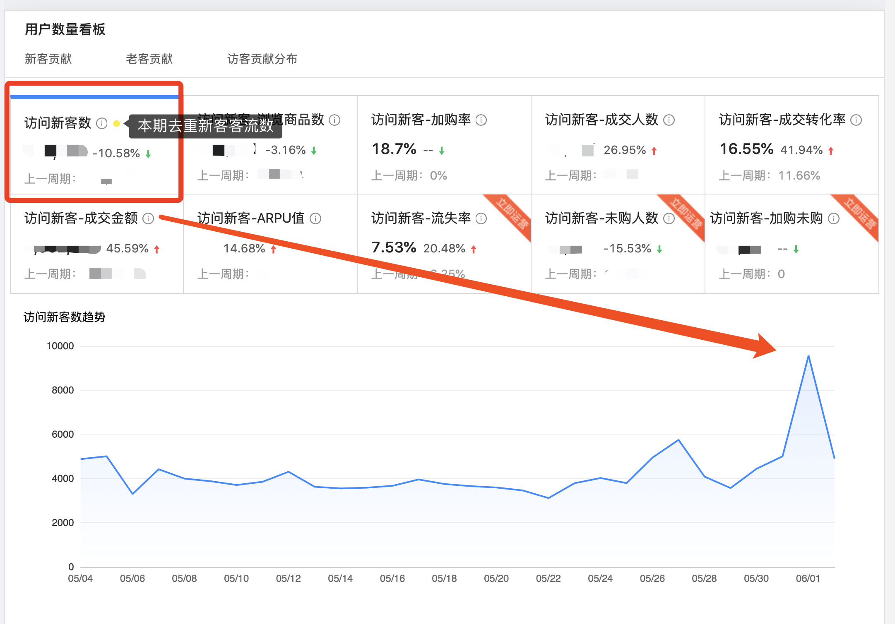This screenshot has width=895, height=624.
Task: Click info icon beside 访问新客-未购人数
Action: coord(669,218)
